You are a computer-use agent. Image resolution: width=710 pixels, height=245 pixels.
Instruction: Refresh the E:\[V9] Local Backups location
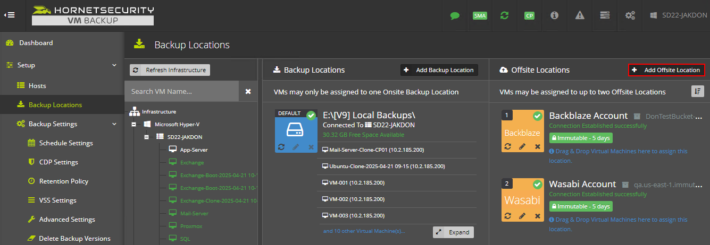pyautogui.click(x=282, y=146)
